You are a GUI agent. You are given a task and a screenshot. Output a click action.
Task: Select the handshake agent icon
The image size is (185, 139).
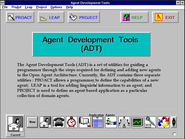(111, 122)
